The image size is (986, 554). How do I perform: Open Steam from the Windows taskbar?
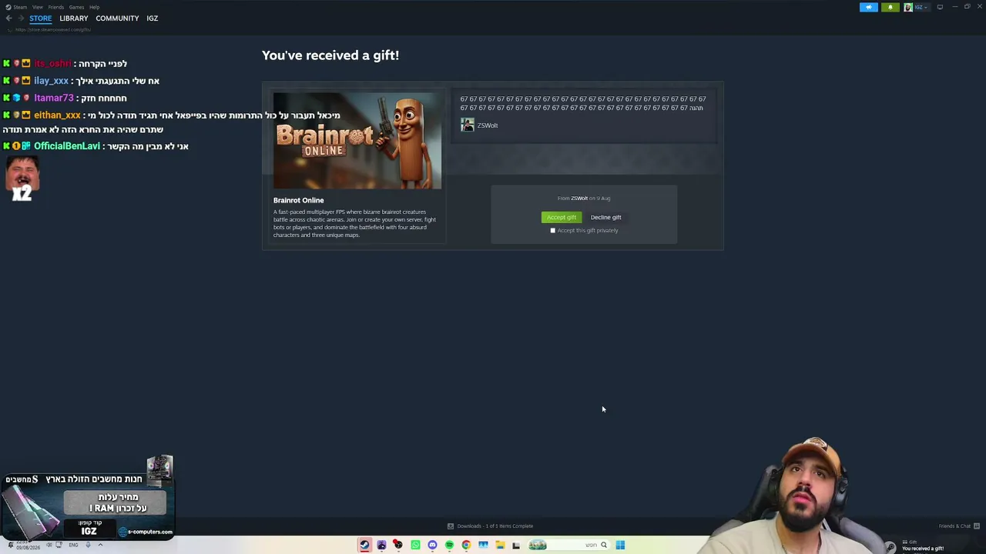point(364,545)
